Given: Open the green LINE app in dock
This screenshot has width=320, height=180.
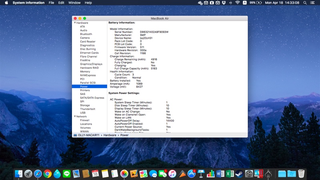Looking at the screenshot, I should pos(66,174).
